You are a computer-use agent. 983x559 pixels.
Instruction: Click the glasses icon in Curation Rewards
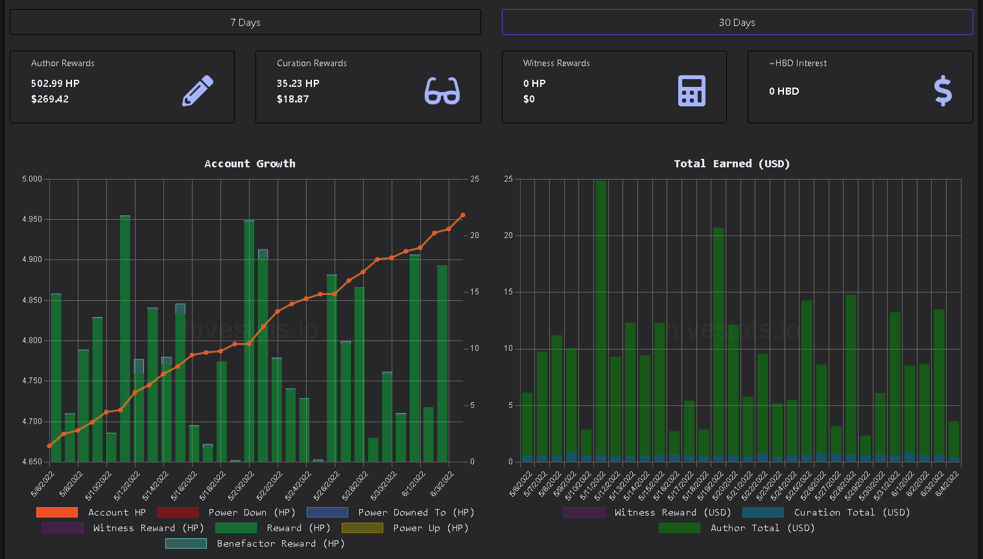442,91
